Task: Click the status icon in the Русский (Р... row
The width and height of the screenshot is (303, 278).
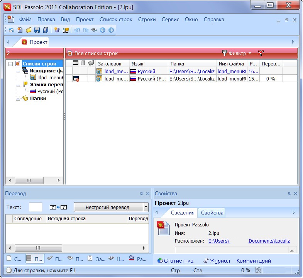Action: pos(76,79)
